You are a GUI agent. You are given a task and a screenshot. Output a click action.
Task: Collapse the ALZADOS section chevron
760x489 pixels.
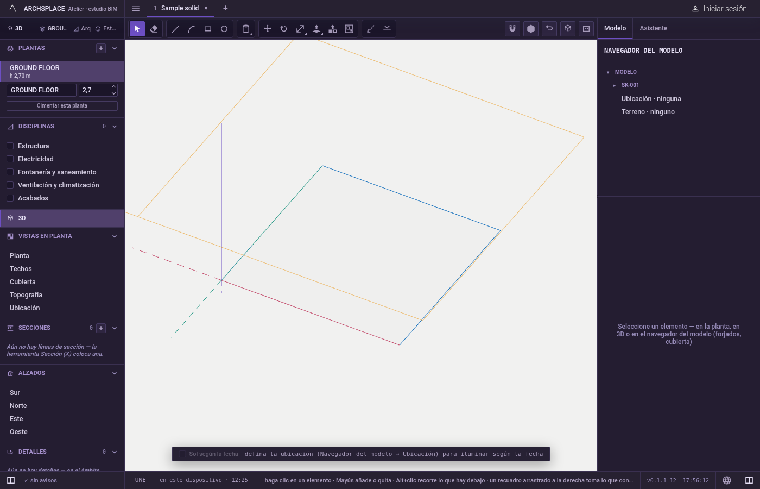pos(115,373)
